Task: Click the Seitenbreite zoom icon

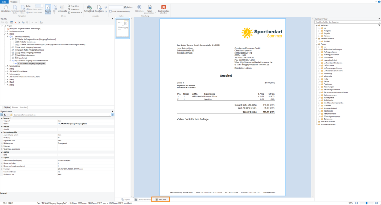Action: 62,8
